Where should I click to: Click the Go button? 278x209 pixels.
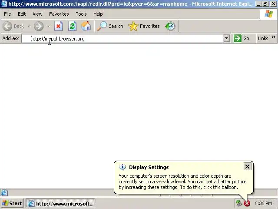[x=242, y=38]
